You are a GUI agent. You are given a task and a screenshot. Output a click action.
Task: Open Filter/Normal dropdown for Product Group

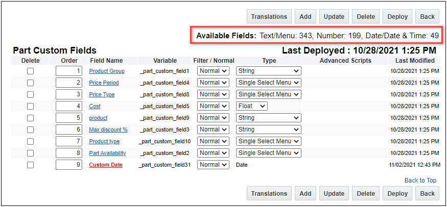click(213, 71)
